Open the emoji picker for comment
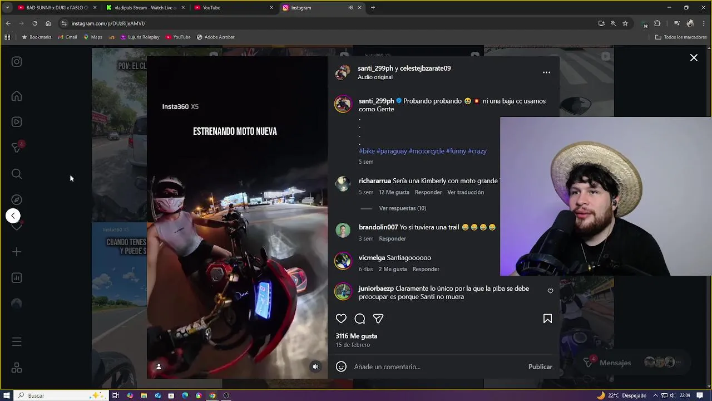 [x=341, y=366]
